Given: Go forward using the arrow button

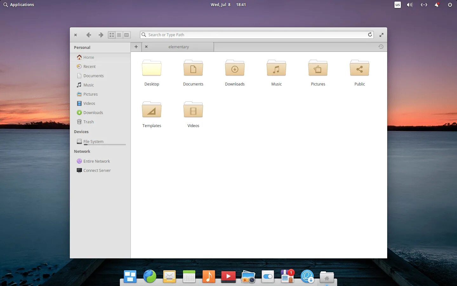Looking at the screenshot, I should [101, 35].
